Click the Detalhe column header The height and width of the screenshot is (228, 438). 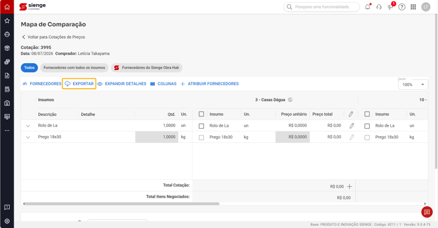coord(88,114)
